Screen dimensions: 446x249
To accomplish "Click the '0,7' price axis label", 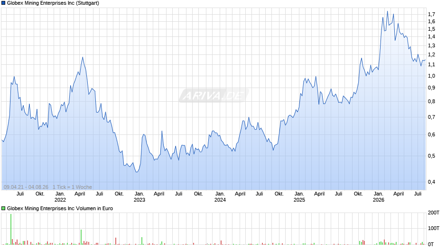I will tap(431, 117).
